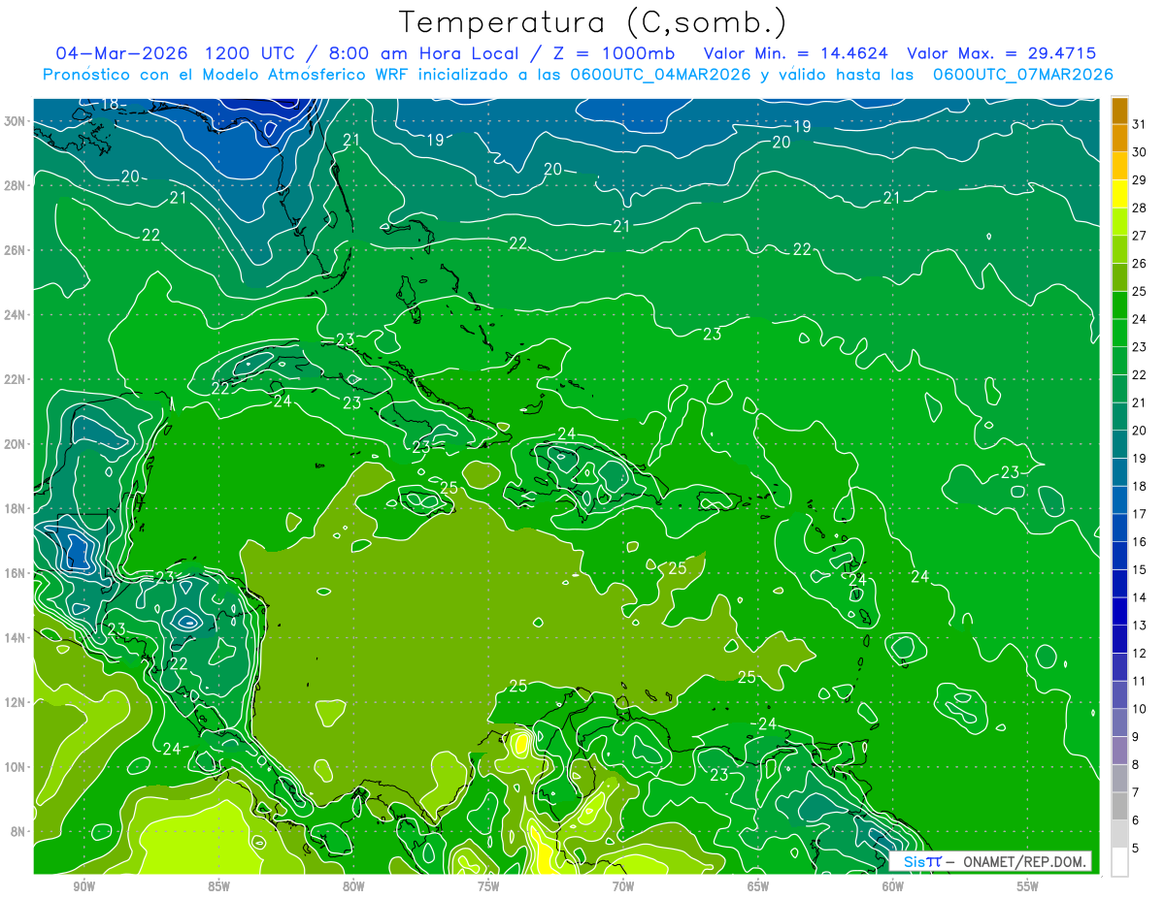Click the "18N" latitude axis label

pyautogui.click(x=15, y=508)
